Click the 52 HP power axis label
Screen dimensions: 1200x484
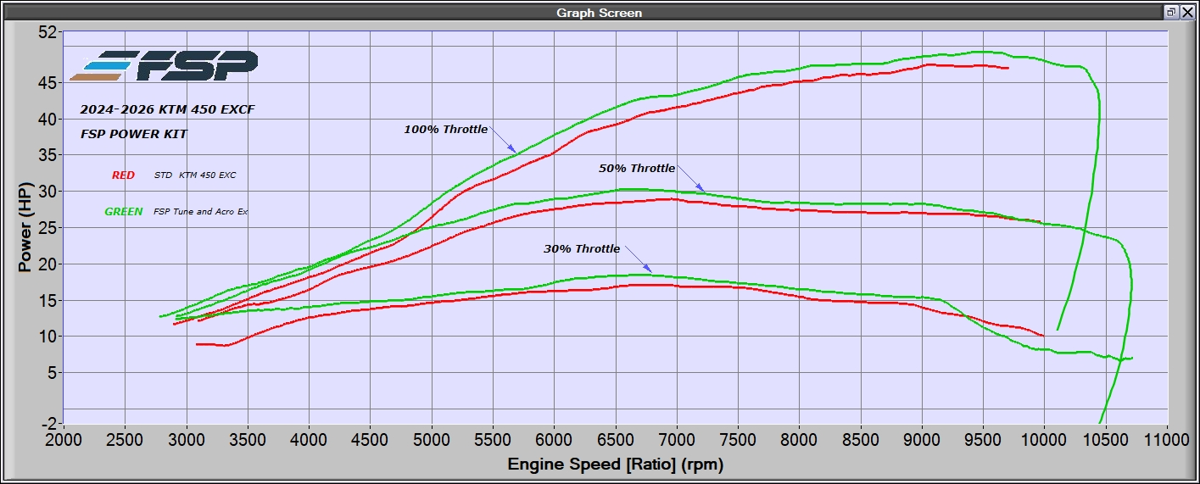[x=47, y=32]
